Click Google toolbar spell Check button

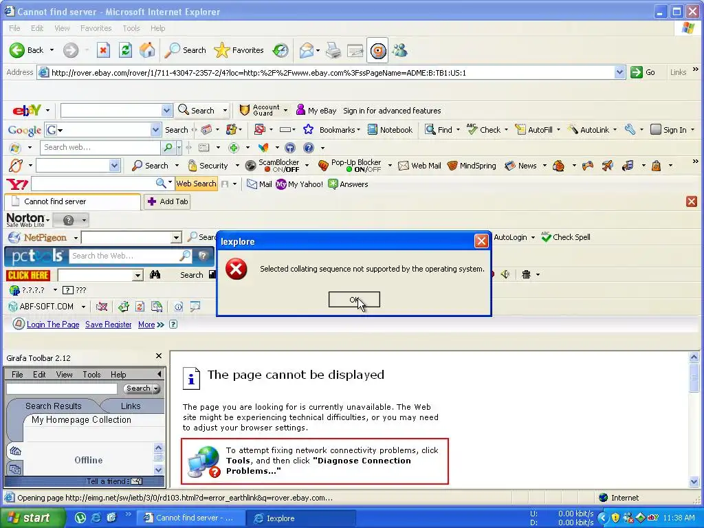click(483, 130)
